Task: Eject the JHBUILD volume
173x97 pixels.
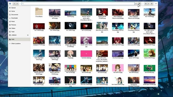Action: pos(28,35)
